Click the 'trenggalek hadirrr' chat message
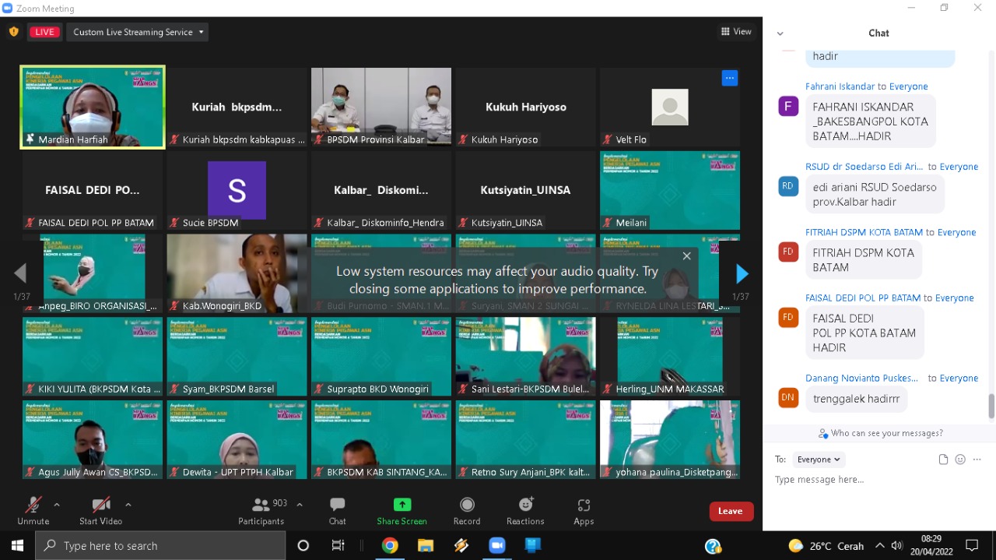 (856, 399)
